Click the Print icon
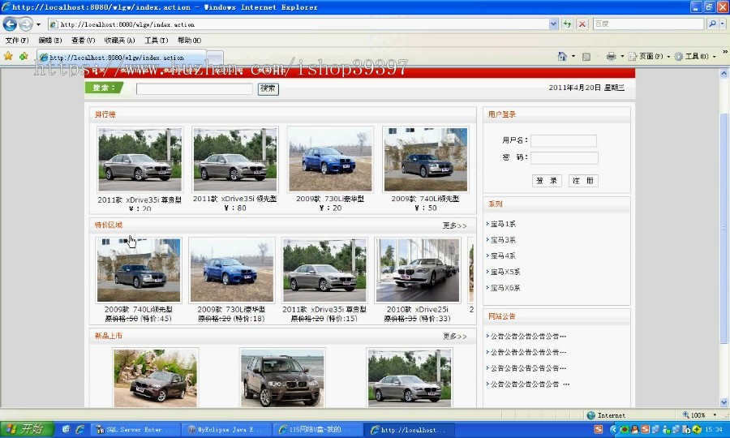The image size is (730, 438). (x=611, y=56)
